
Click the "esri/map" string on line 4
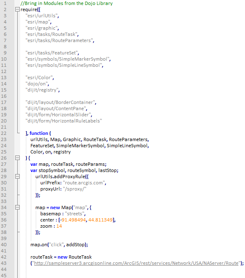(x=38, y=22)
